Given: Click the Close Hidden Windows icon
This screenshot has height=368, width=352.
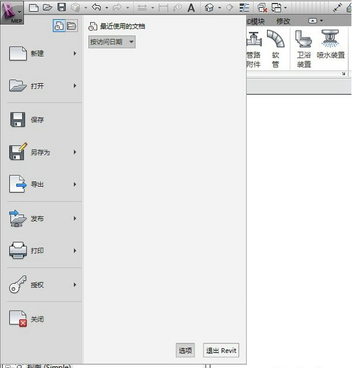Looking at the screenshot, I should tap(262, 8).
